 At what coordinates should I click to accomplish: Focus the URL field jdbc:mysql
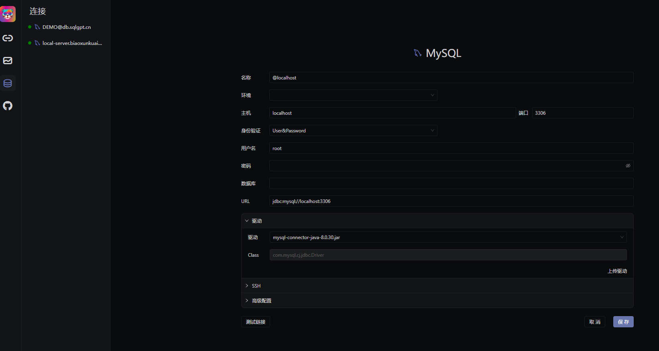451,201
